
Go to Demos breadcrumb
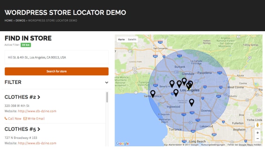click(x=20, y=20)
